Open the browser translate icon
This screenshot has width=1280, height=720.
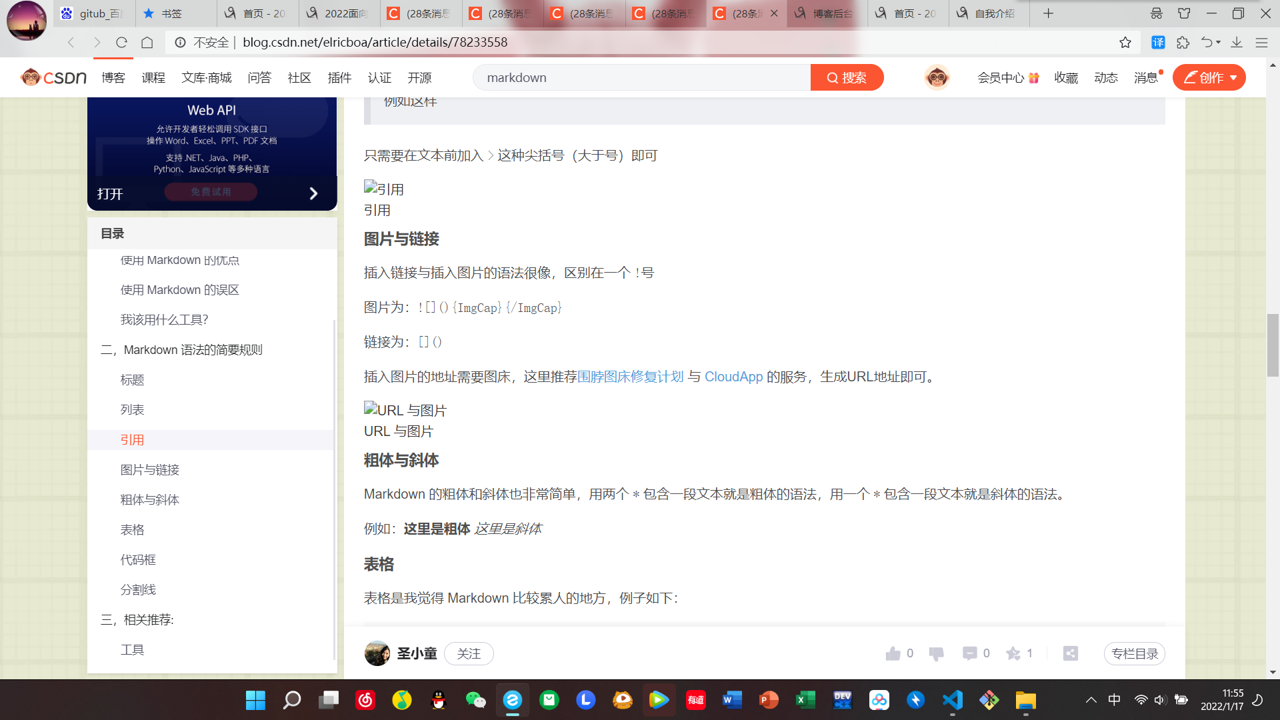tap(1158, 43)
